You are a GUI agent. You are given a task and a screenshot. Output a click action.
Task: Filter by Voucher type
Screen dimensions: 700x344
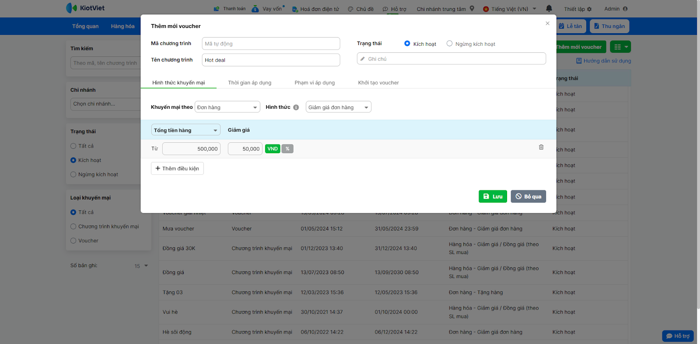tap(73, 241)
